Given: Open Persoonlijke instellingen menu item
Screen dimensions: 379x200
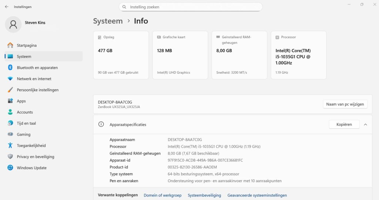Looking at the screenshot, I should 44,90.
